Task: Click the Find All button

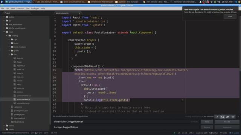Action: 227,121
